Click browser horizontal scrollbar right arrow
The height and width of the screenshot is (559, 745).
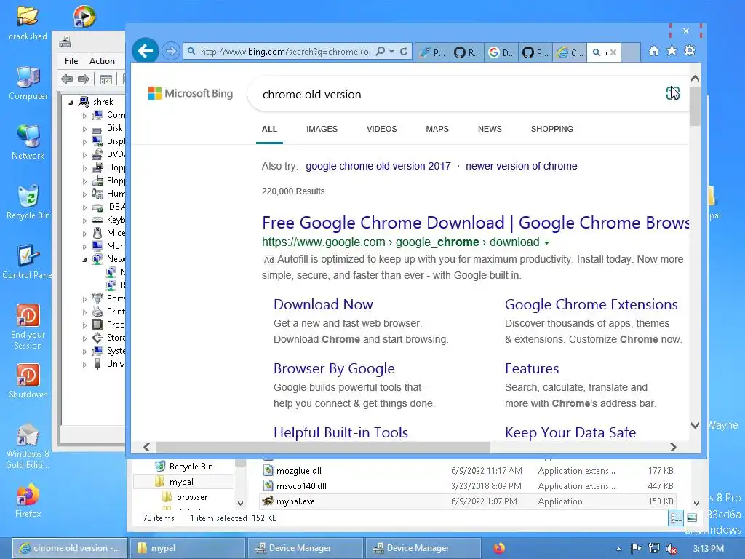click(673, 447)
